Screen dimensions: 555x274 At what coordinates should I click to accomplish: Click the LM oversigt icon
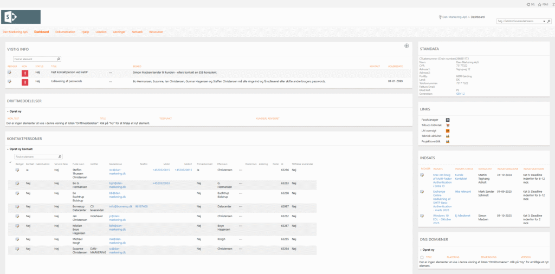(x=448, y=131)
